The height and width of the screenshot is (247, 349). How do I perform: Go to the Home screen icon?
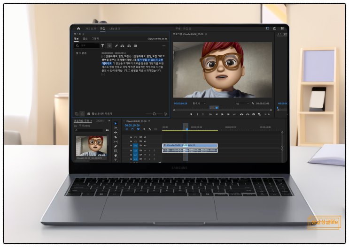(x=78, y=29)
